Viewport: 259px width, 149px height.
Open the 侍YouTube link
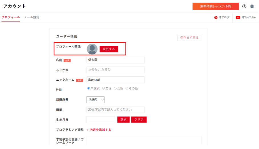[246, 17]
